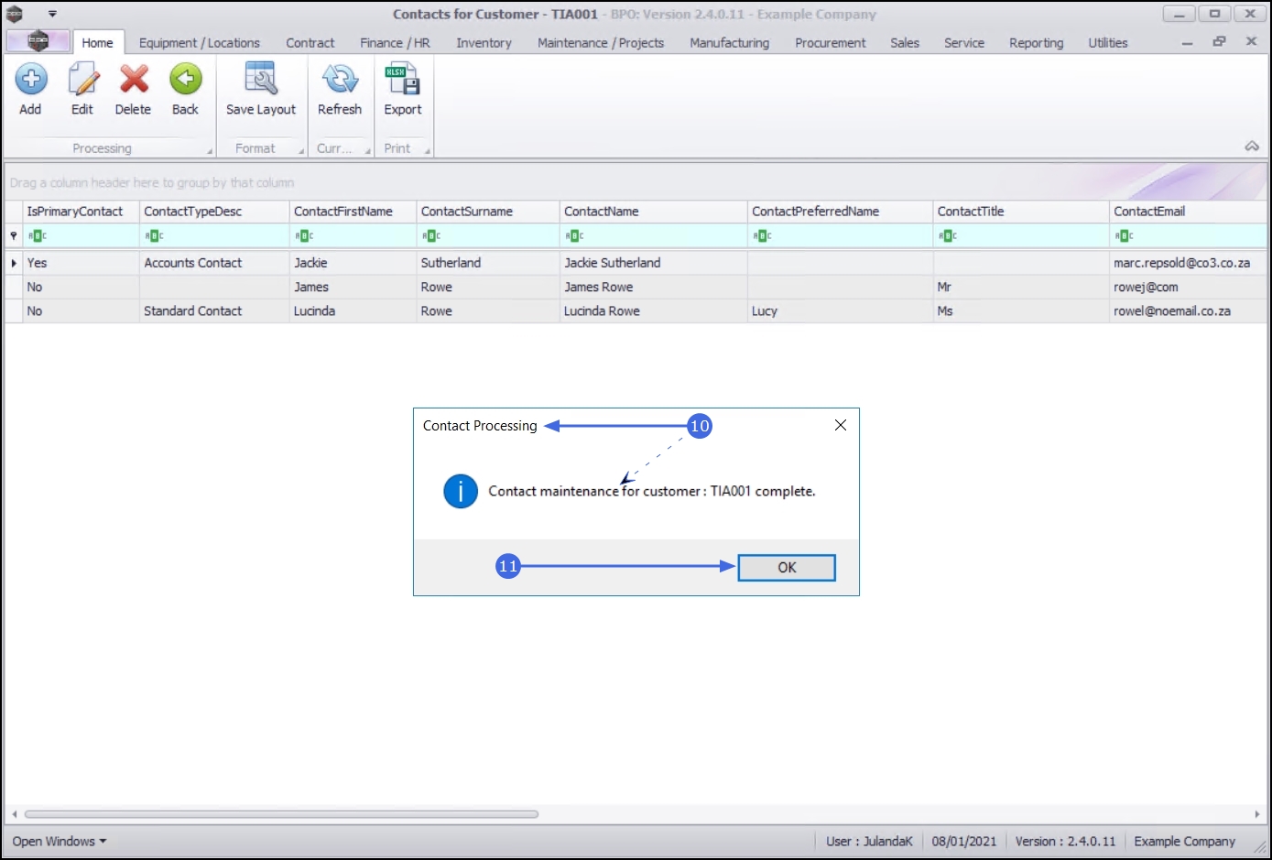Open the BPO application logo menu
The image size is (1272, 860).
pyautogui.click(x=38, y=41)
